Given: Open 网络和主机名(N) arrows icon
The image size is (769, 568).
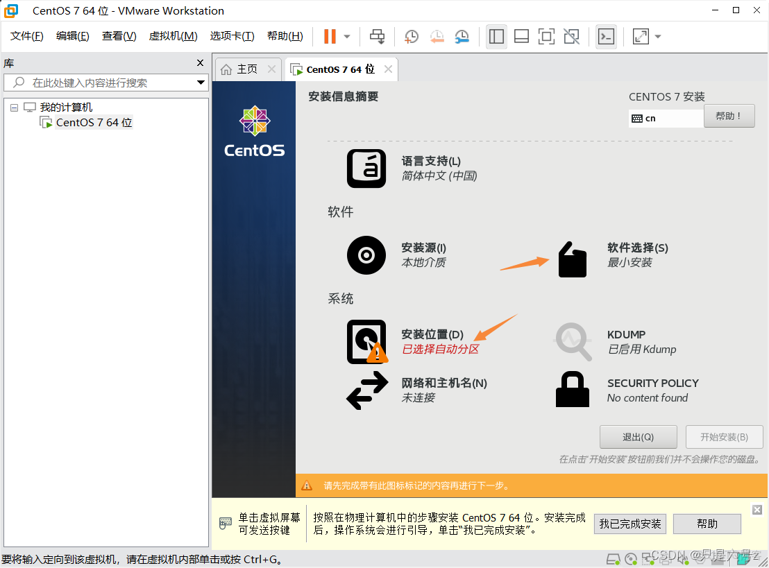Looking at the screenshot, I should (367, 390).
